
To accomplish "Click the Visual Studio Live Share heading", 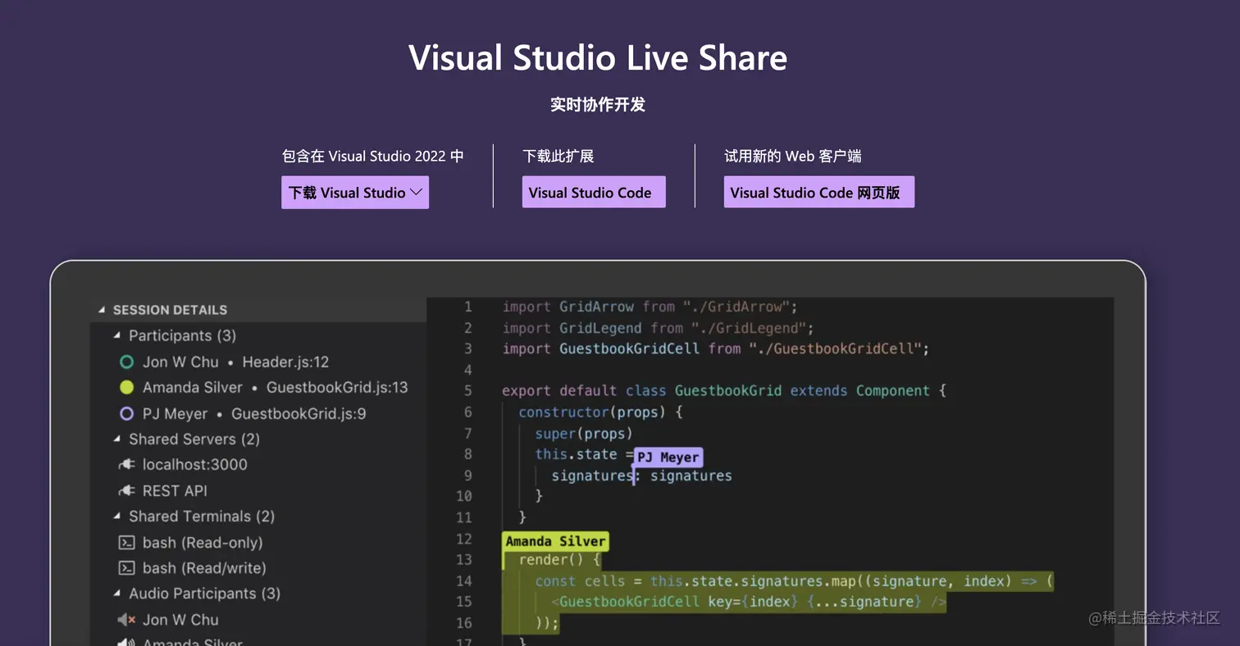I will click(x=598, y=57).
